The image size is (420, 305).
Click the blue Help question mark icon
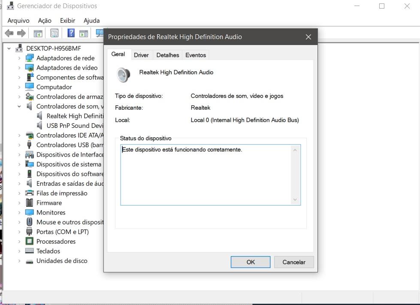point(71,33)
